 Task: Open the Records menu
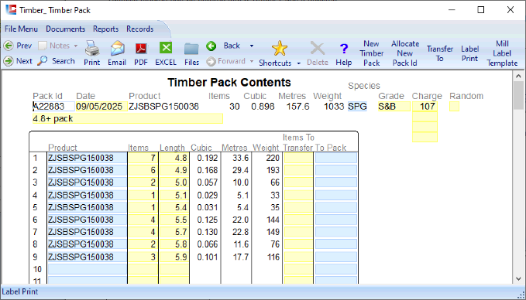pos(140,29)
